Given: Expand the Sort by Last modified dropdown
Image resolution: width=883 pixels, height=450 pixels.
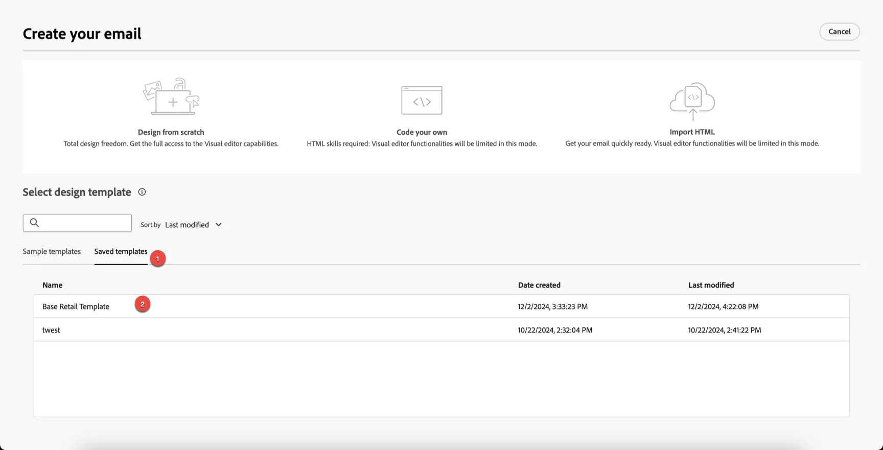Looking at the screenshot, I should point(193,225).
